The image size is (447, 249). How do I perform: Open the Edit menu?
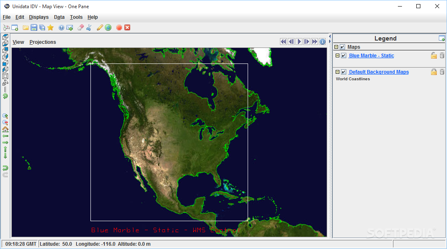coord(20,17)
